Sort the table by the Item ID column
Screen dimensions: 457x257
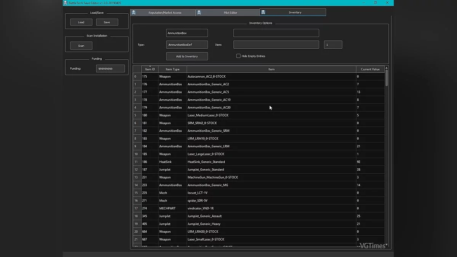click(x=150, y=69)
